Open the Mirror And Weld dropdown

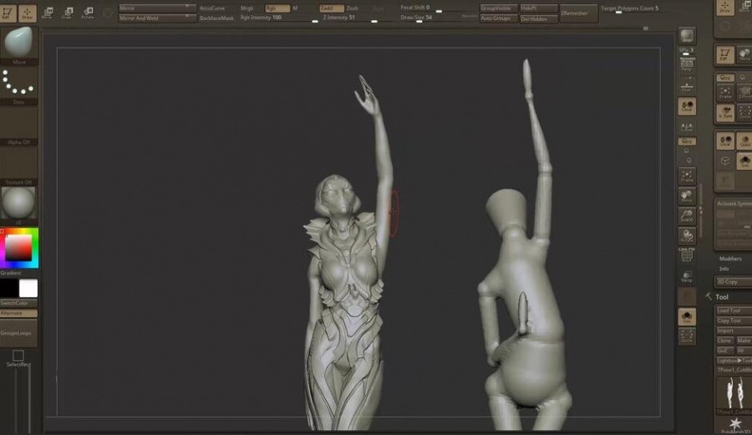tap(157, 18)
